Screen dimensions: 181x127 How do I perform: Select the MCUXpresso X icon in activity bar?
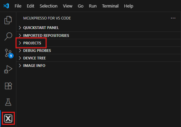click(x=8, y=118)
